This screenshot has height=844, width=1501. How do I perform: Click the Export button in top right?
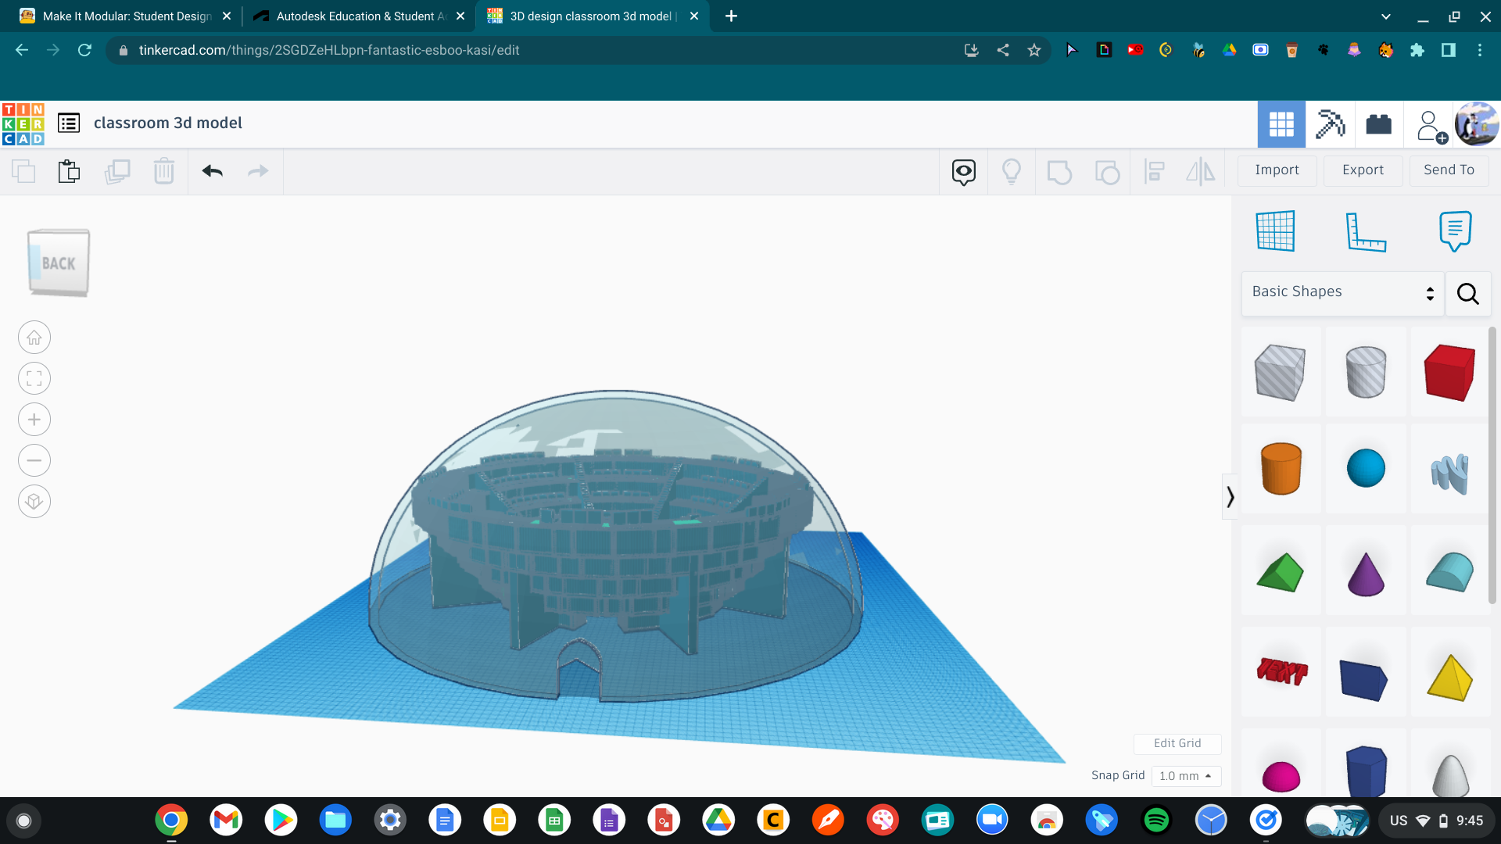coord(1362,169)
